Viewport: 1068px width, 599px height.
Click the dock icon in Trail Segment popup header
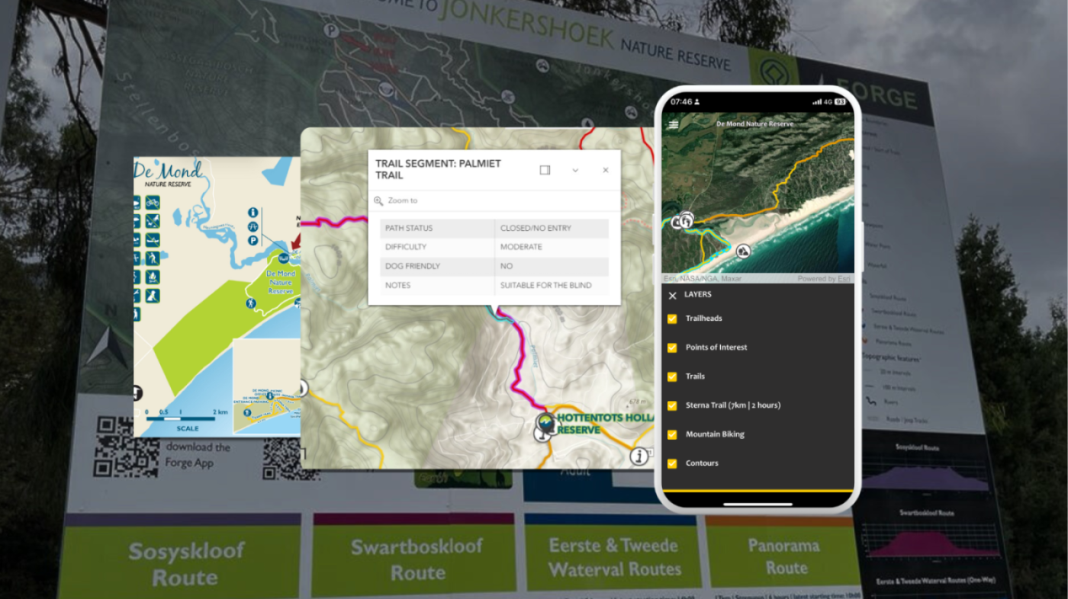(545, 170)
